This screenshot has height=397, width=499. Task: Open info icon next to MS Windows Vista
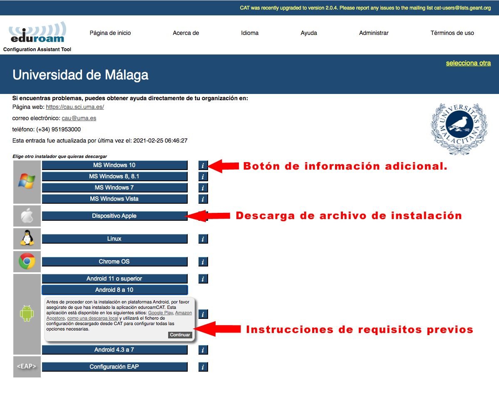pyautogui.click(x=203, y=199)
